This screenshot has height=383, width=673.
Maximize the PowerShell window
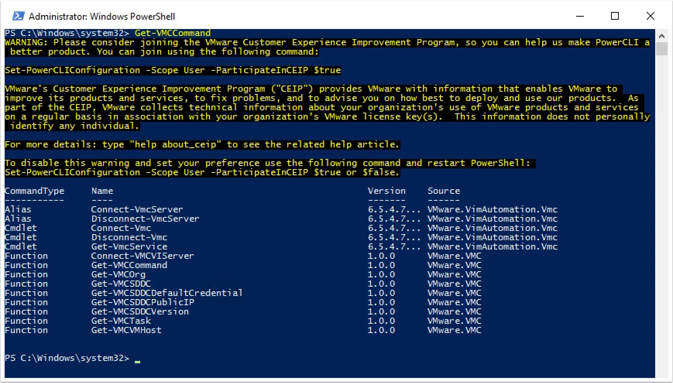(x=615, y=16)
